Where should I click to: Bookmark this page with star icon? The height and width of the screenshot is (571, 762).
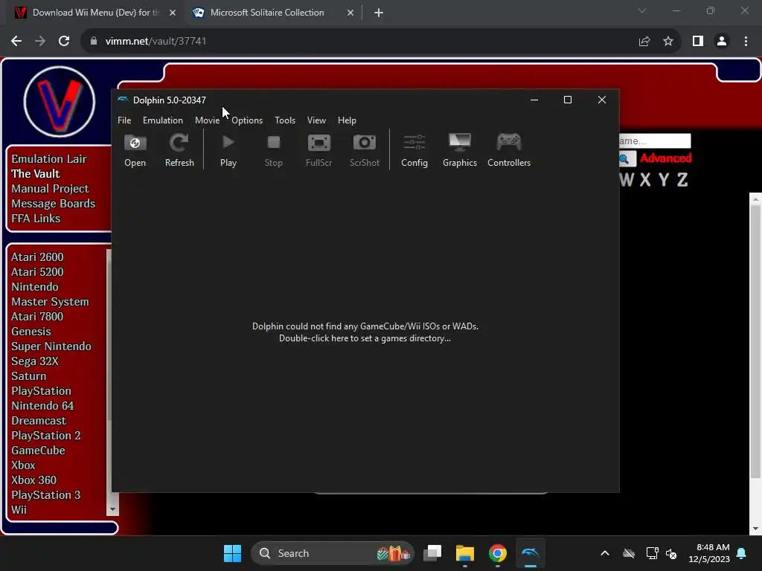[668, 42]
